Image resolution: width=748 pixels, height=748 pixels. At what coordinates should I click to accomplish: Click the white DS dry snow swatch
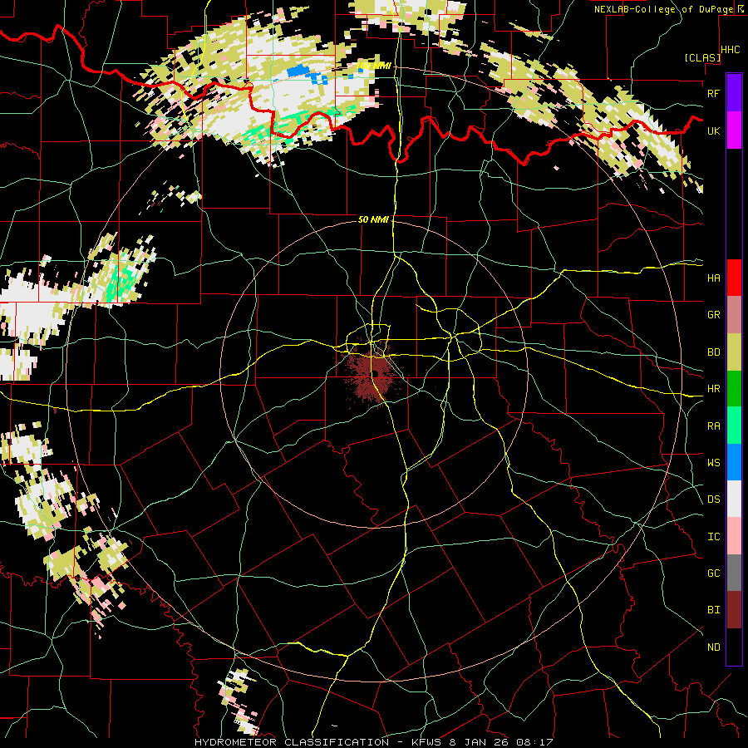[734, 499]
